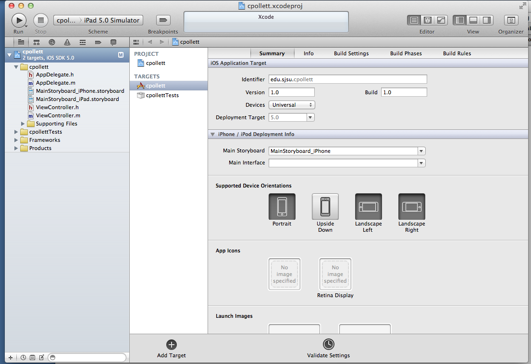Switch to the Build Settings tab
Screen dimensions: 531x364
coord(351,53)
